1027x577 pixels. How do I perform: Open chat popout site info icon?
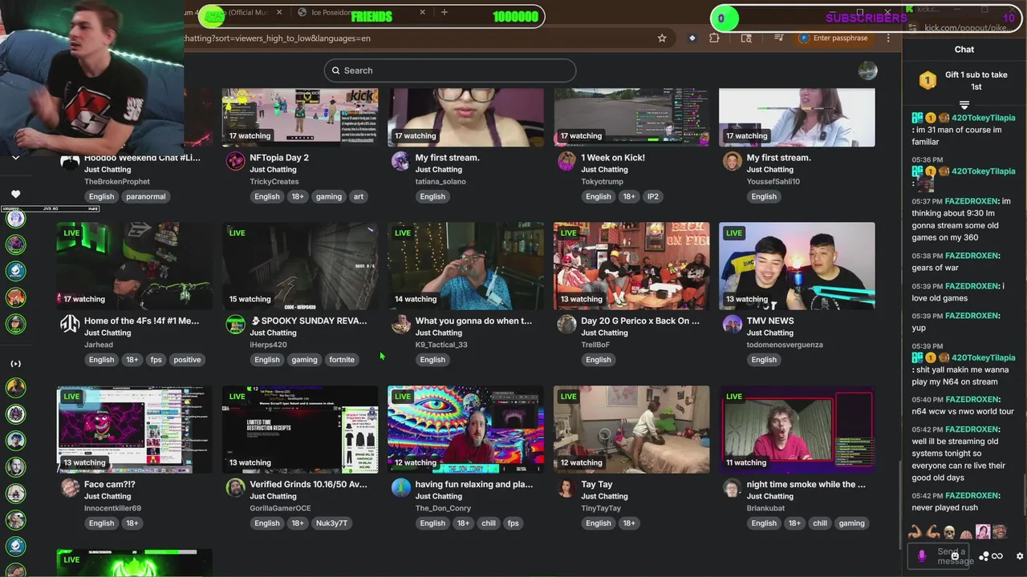[x=912, y=28]
